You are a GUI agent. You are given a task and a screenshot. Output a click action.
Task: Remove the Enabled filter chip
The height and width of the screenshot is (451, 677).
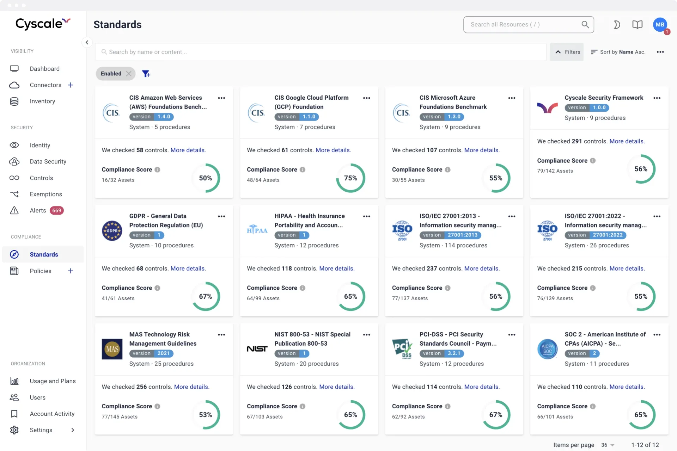[129, 74]
